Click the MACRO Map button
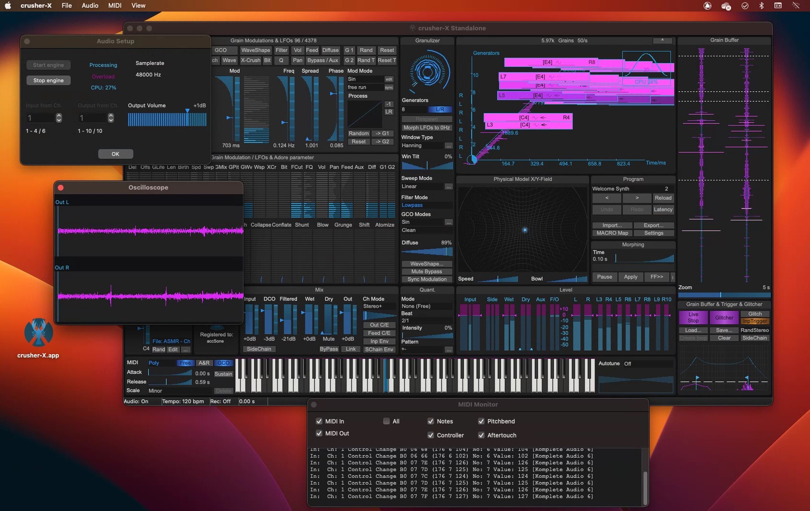The image size is (810, 511). 612,233
